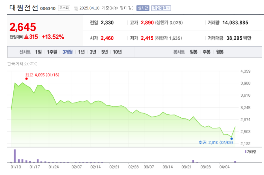Click the 01/24 date axis label
This screenshot has width=264, height=175.
pyautogui.click(x=54, y=167)
